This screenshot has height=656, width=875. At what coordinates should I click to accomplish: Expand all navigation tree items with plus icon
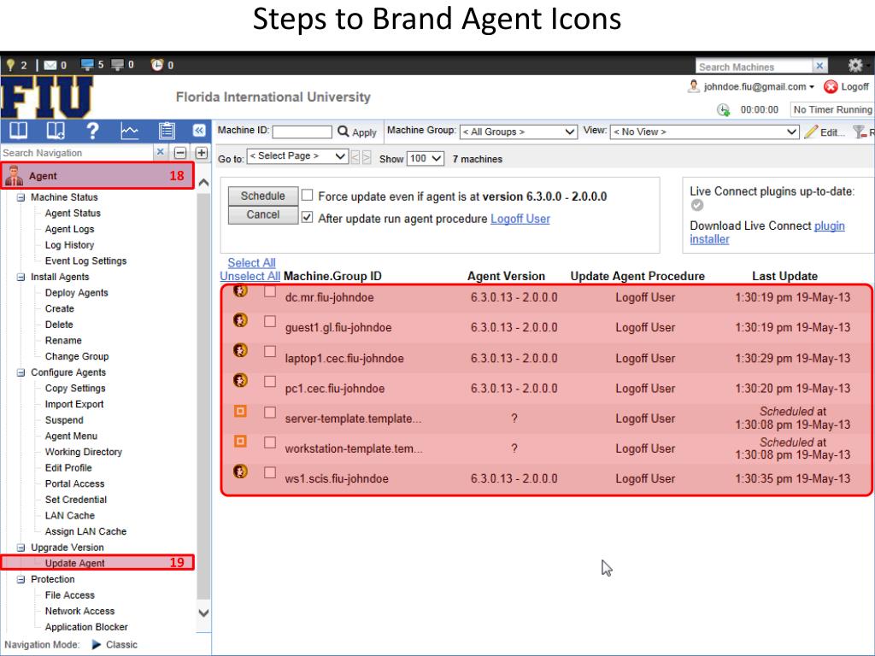[202, 152]
